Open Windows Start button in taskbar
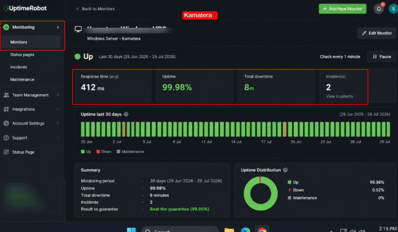Image resolution: width=398 pixels, height=232 pixels. (x=131, y=230)
